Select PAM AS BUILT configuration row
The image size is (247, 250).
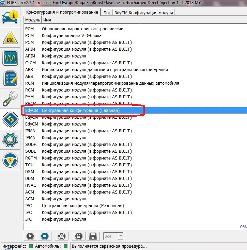click(135, 97)
